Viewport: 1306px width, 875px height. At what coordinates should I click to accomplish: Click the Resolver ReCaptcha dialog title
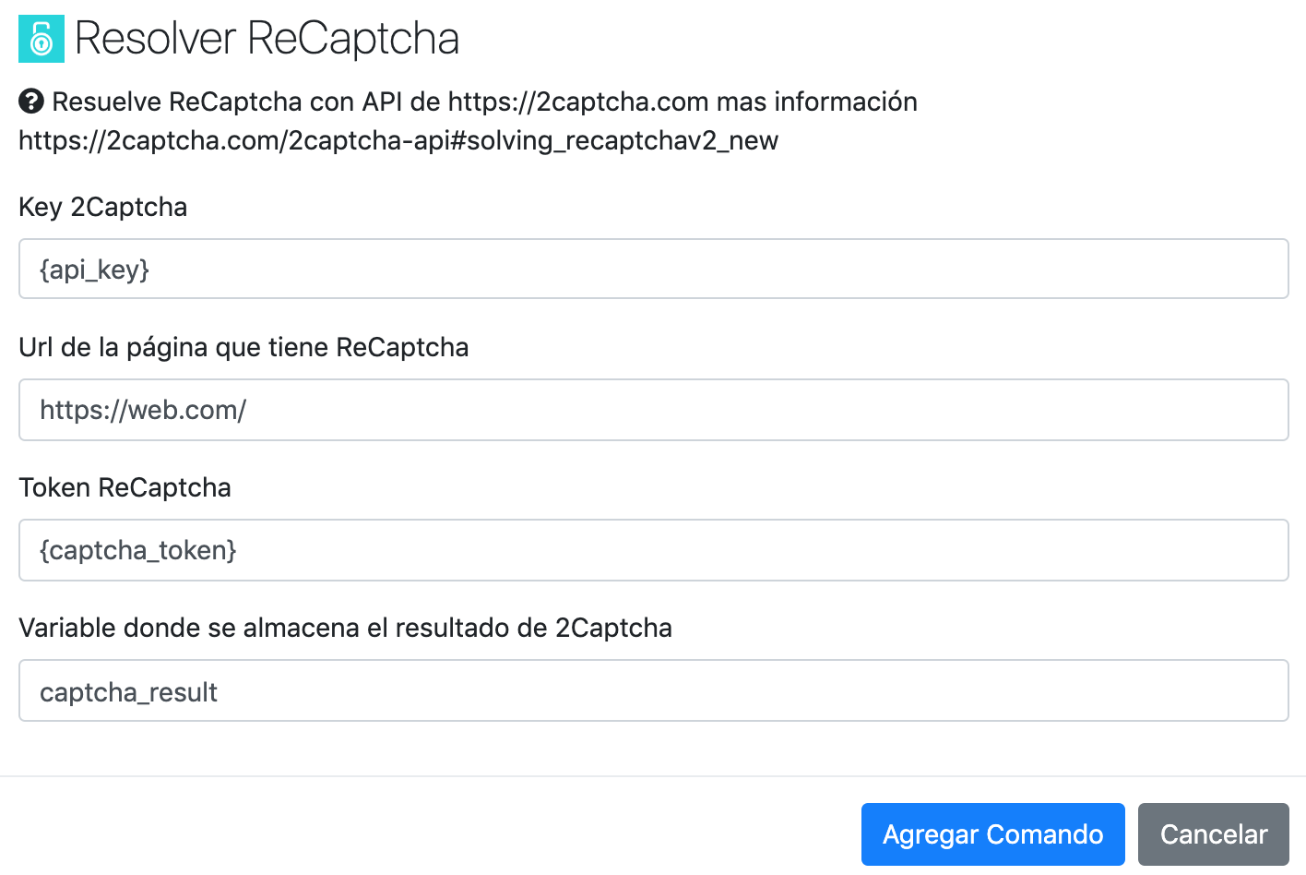(x=266, y=39)
